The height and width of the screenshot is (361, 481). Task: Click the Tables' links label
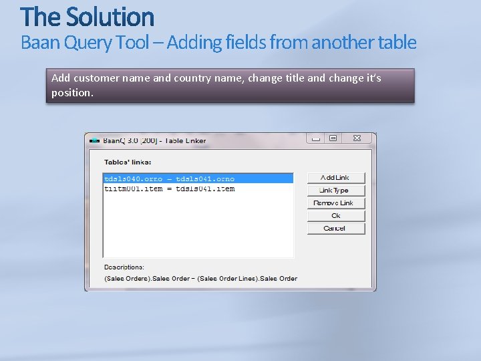pyautogui.click(x=128, y=162)
